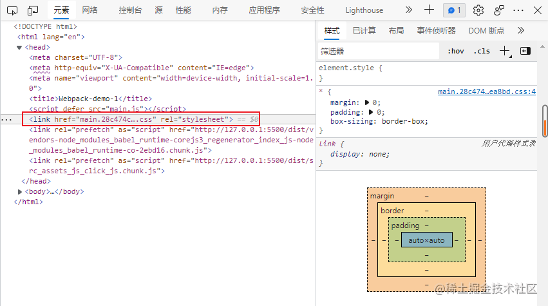
Task: Open DevTools settings gear
Action: click(478, 10)
